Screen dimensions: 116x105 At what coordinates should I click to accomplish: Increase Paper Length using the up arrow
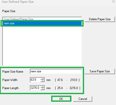(43, 87)
